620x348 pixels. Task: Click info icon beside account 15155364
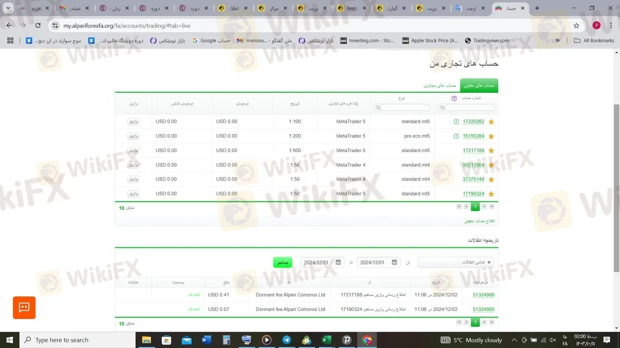tap(456, 136)
